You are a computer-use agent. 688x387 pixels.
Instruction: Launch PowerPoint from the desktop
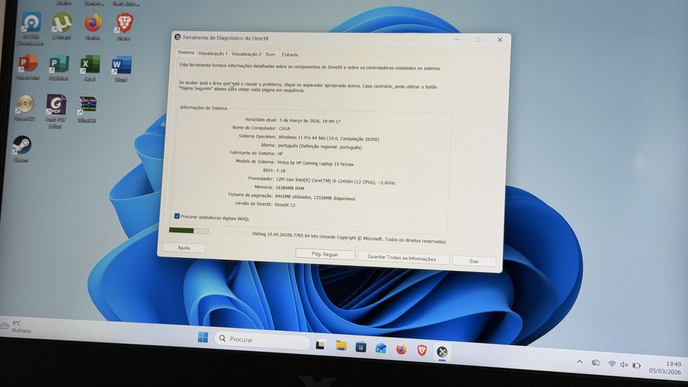28,66
